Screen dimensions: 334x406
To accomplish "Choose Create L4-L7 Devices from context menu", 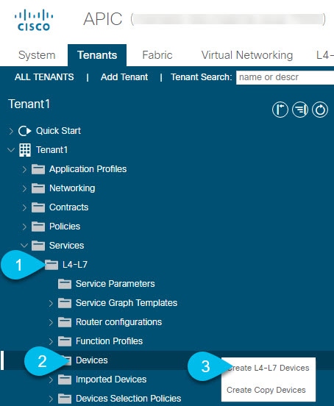I will tap(269, 368).
